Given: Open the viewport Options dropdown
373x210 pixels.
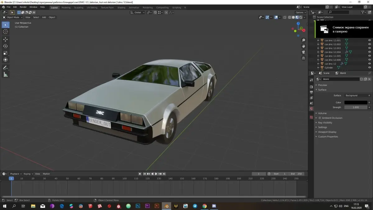Looking at the screenshot, I should 301,12.
